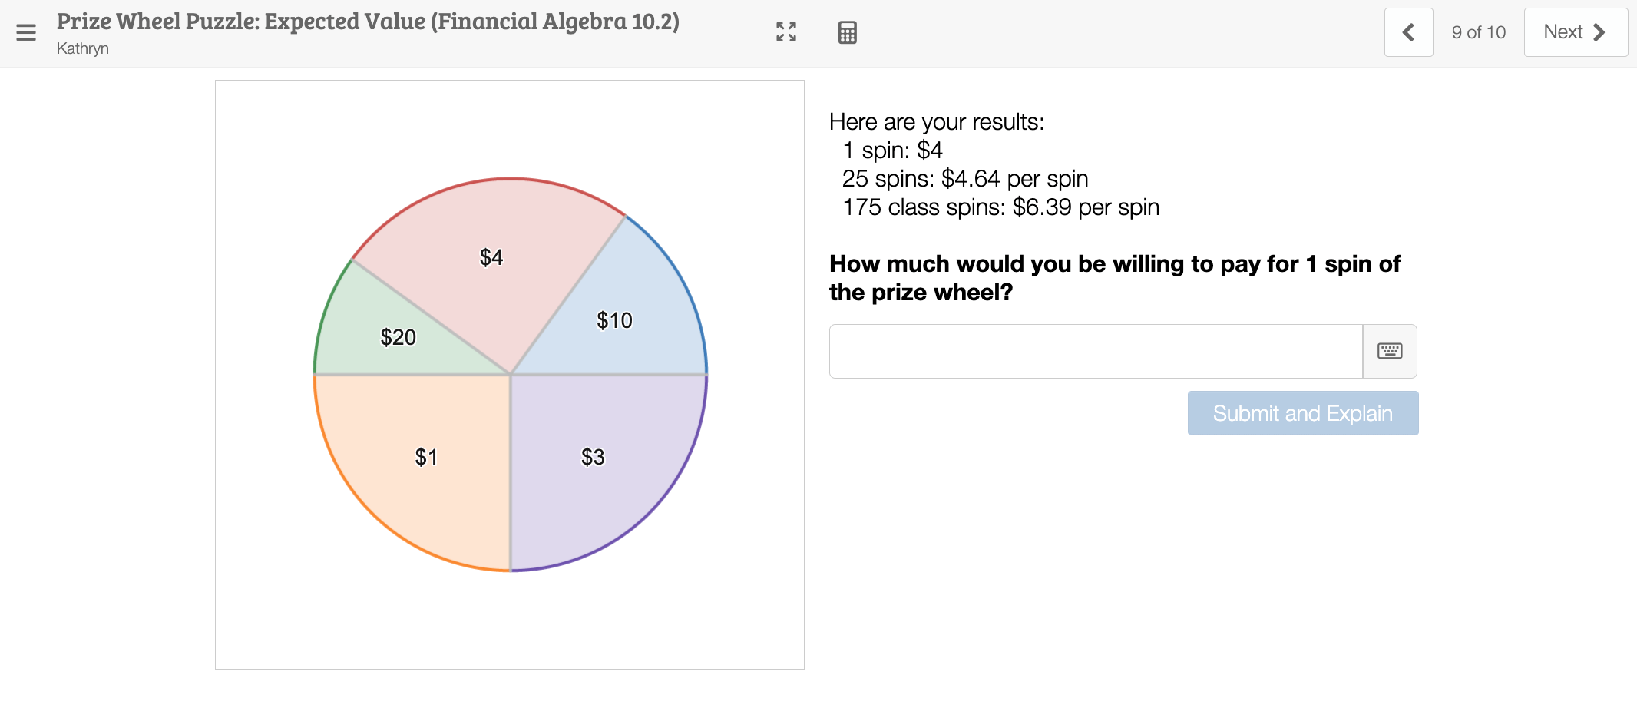Click the student name Kathryn
The image size is (1637, 718).
tap(83, 48)
